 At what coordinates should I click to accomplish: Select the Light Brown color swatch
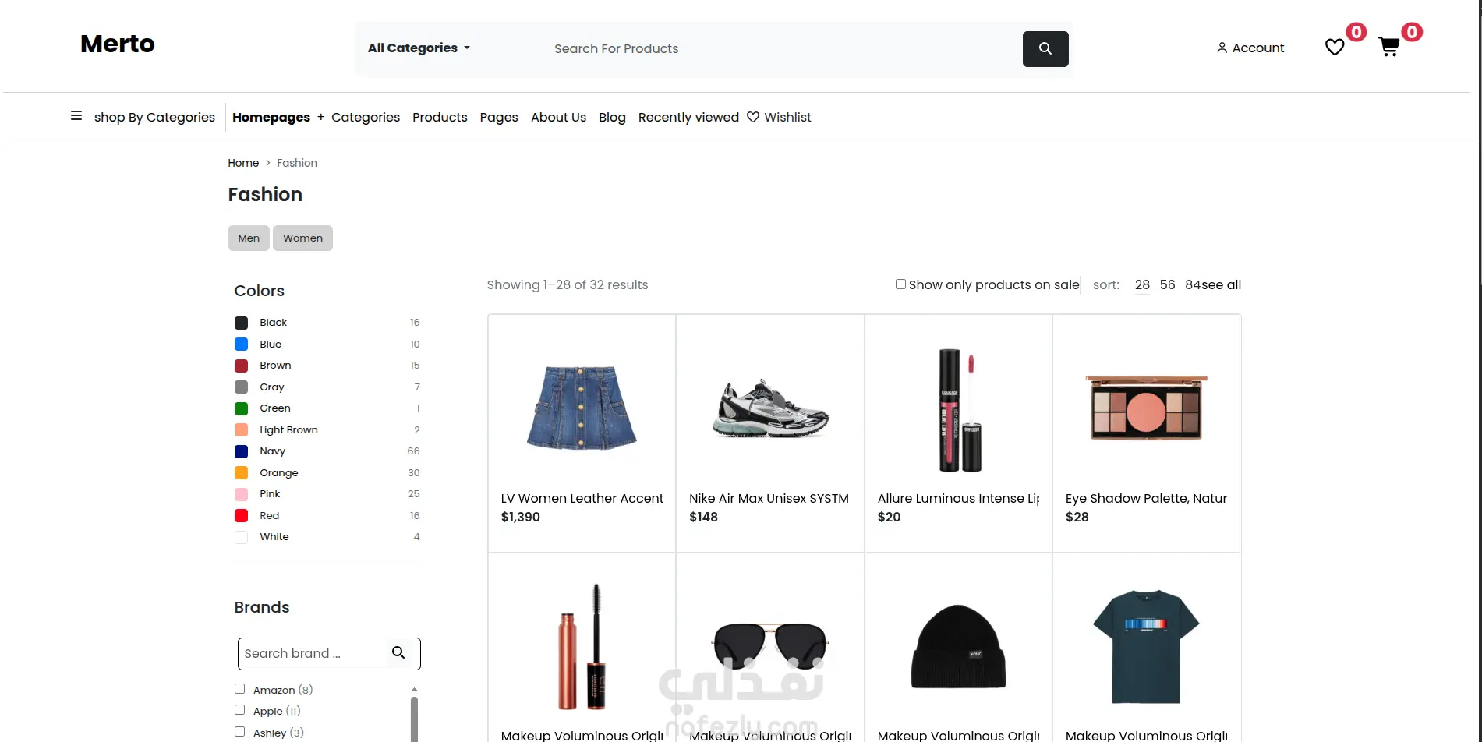click(242, 430)
